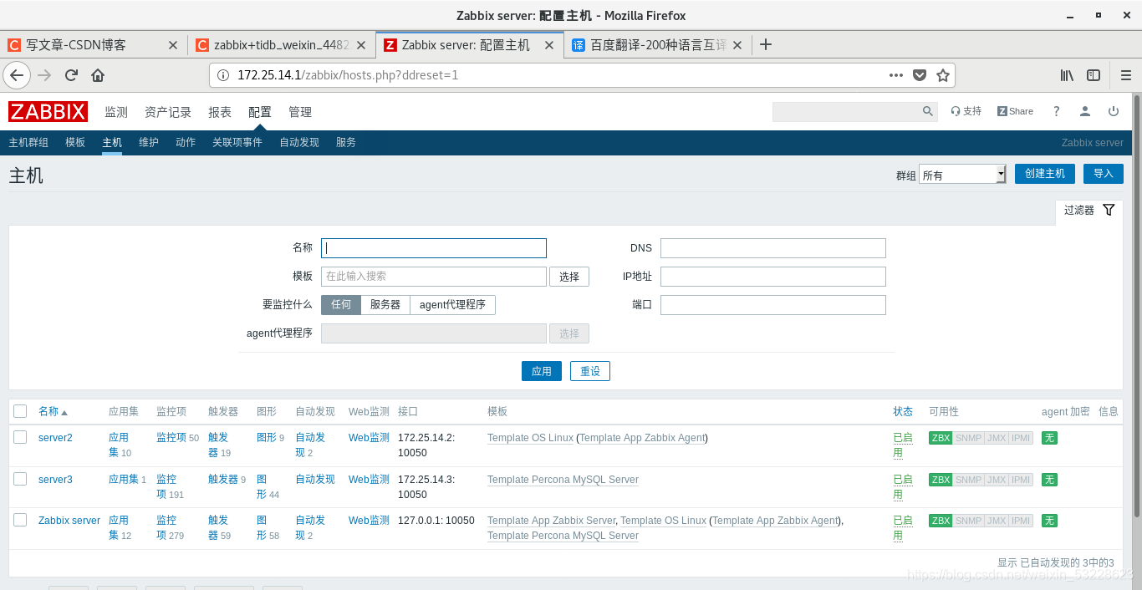Toggle 已启用 status for Zabbix server
This screenshot has height=590, width=1142.
tap(903, 528)
